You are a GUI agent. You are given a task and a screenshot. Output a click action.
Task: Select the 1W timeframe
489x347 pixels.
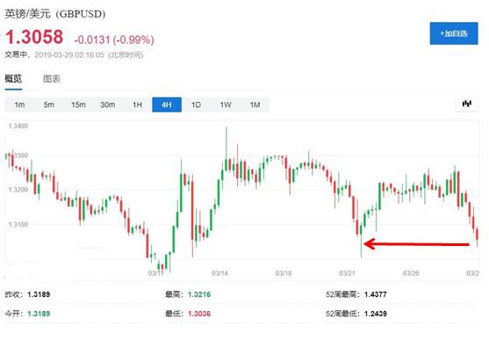[x=226, y=105]
